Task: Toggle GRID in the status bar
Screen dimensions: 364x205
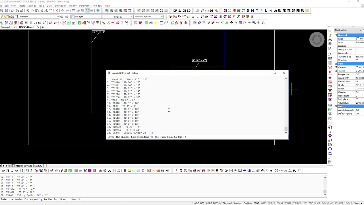Action: 264,203
